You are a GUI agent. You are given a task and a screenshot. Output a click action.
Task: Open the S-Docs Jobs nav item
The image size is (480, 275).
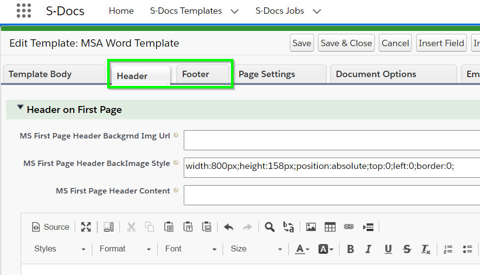pyautogui.click(x=280, y=11)
